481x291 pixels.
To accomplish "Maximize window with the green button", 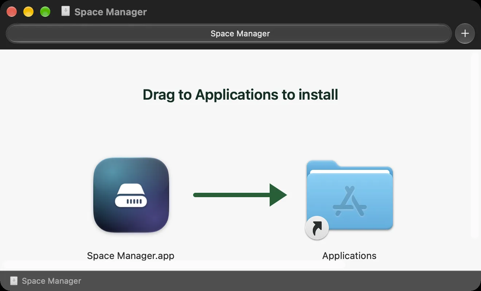I will pyautogui.click(x=45, y=12).
